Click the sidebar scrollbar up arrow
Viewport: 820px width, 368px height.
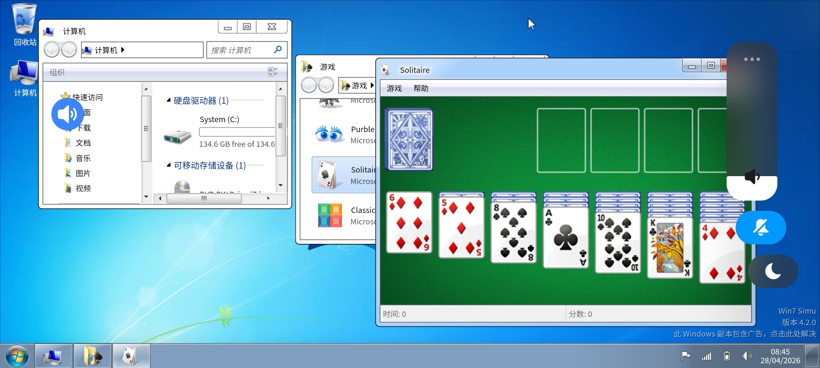146,89
